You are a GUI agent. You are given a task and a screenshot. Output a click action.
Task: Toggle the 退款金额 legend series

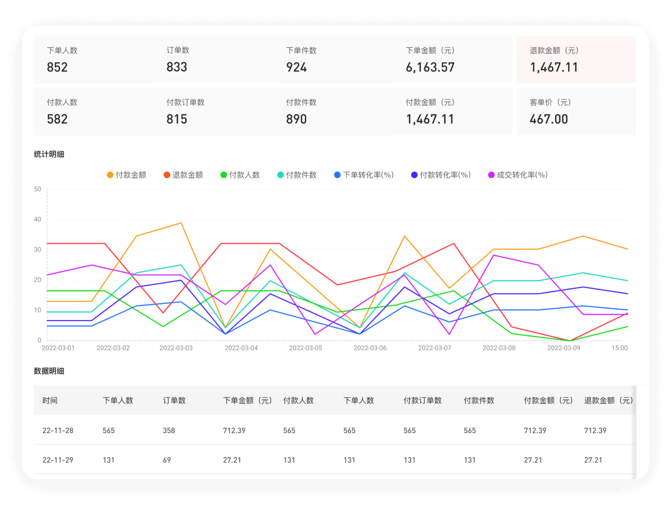tap(183, 175)
